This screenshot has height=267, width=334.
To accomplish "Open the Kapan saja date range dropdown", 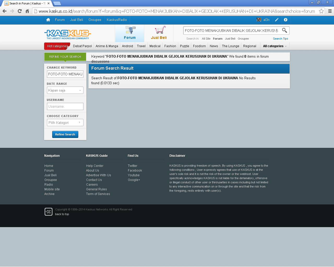I will [65, 90].
